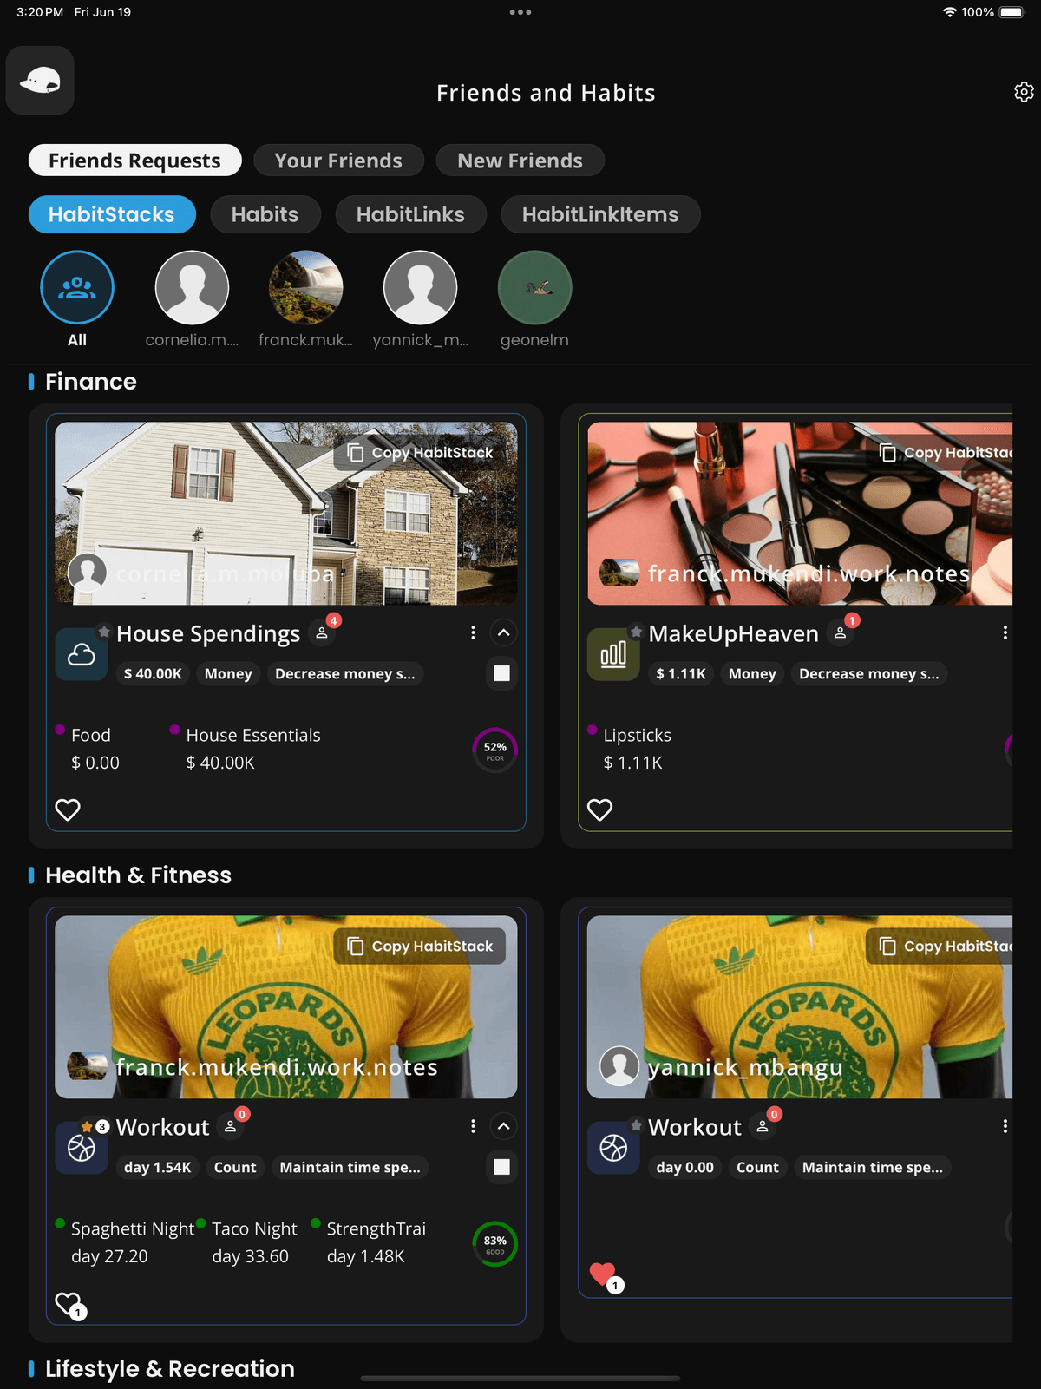Image resolution: width=1041 pixels, height=1389 pixels.
Task: Switch to Your Friends tab
Action: tap(338, 161)
